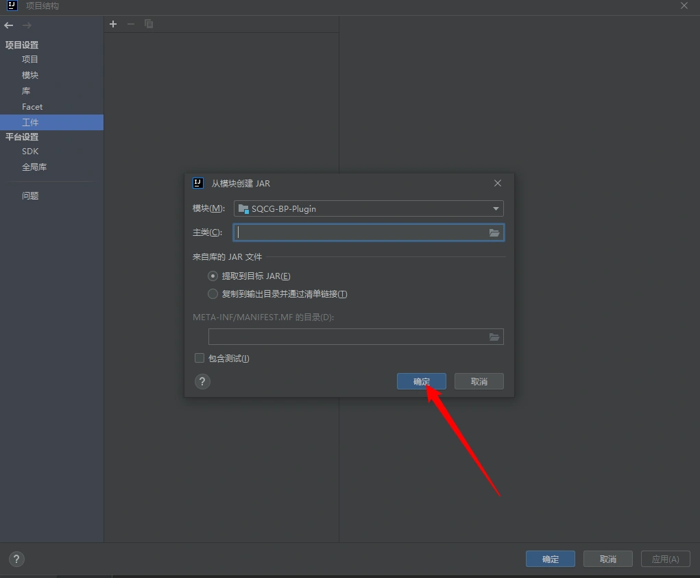Click the browse folder icon in 主类 field
The image size is (700, 578).
[x=494, y=233]
